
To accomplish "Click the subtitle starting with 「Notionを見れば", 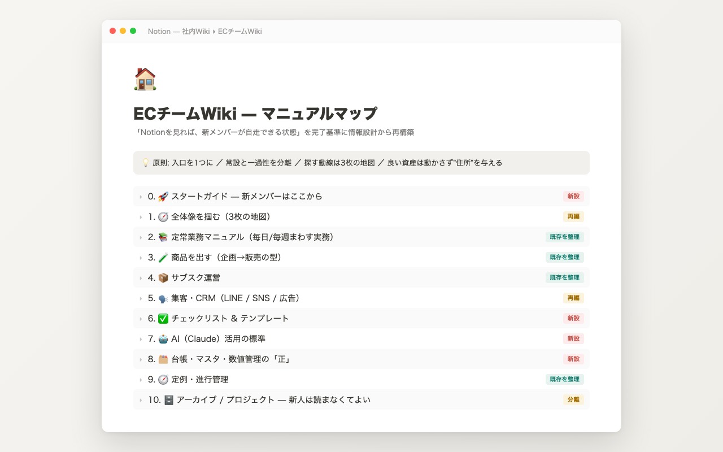I will pyautogui.click(x=275, y=132).
